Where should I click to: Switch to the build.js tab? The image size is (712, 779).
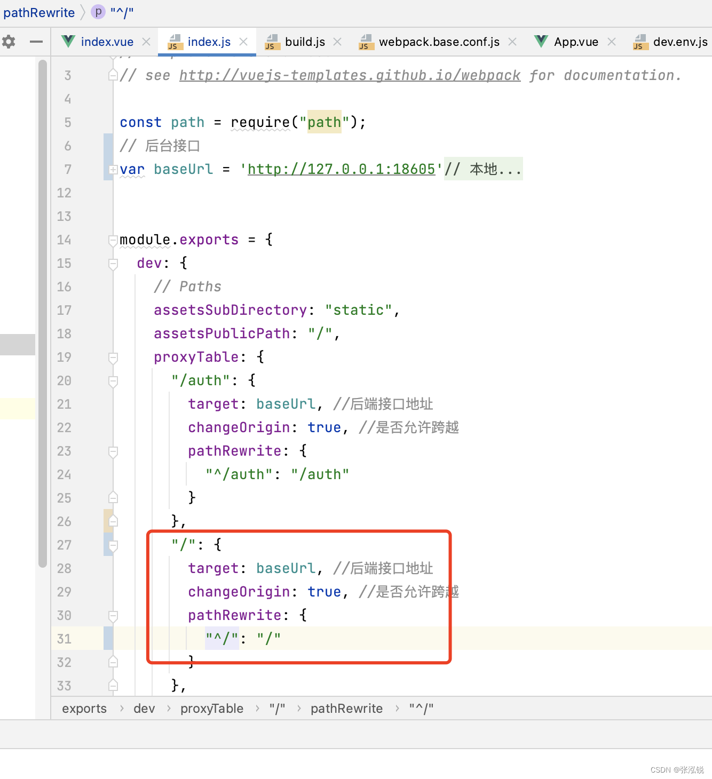[x=305, y=42]
